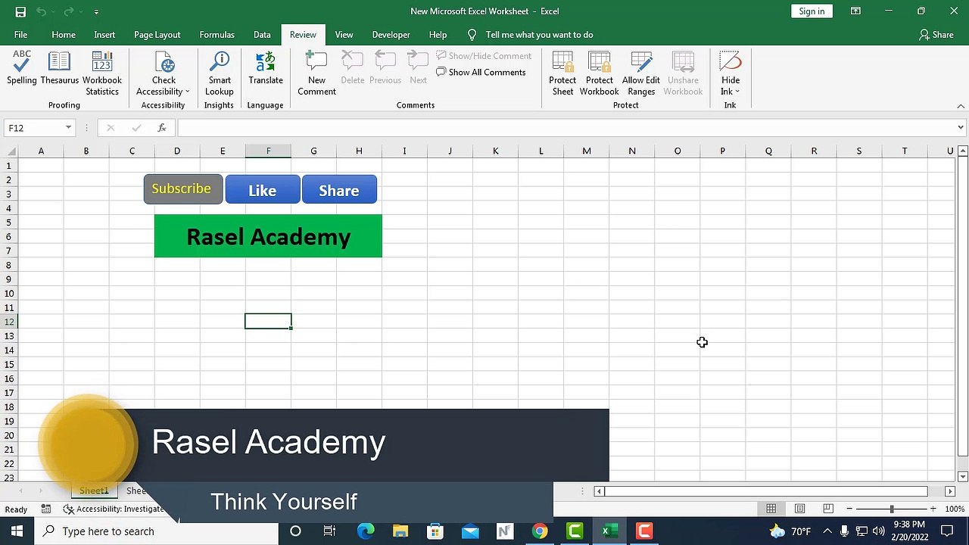The width and height of the screenshot is (969, 545).
Task: Switch to the Formulas tab
Action: click(x=217, y=35)
